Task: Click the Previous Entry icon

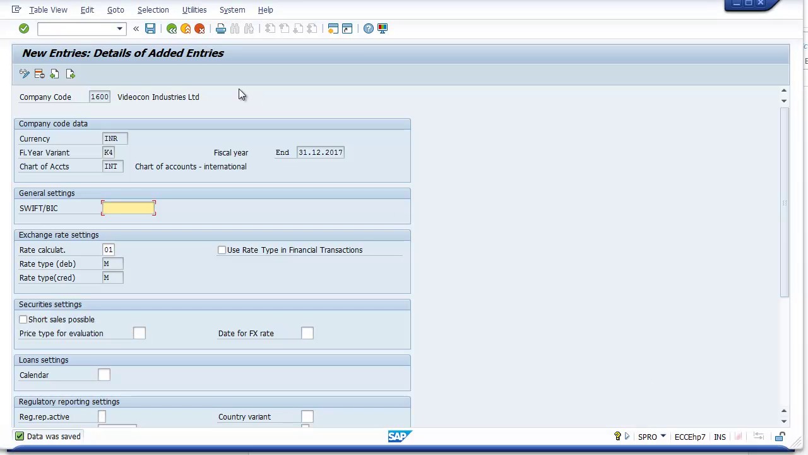Action: tap(54, 74)
